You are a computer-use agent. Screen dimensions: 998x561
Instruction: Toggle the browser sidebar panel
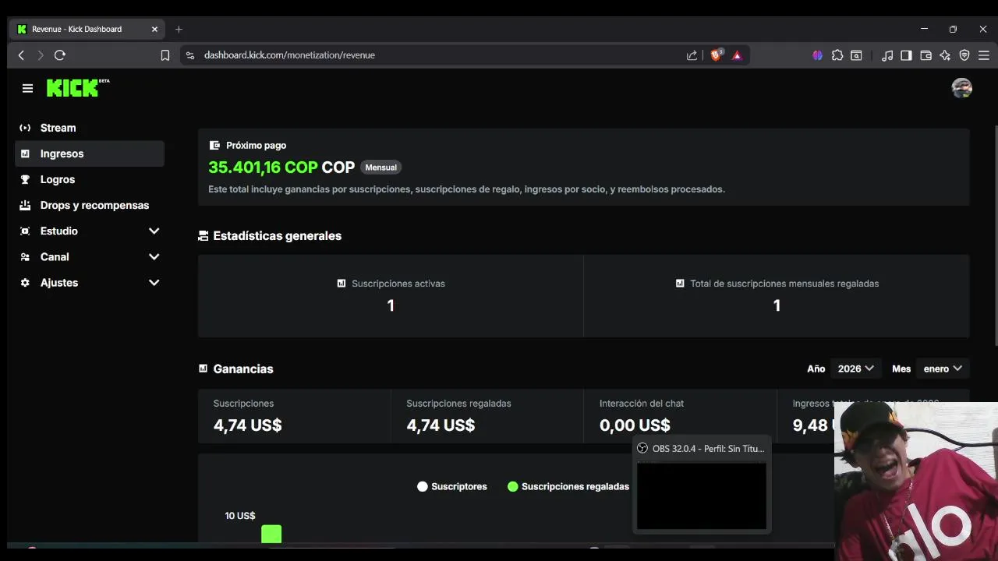pyautogui.click(x=906, y=55)
